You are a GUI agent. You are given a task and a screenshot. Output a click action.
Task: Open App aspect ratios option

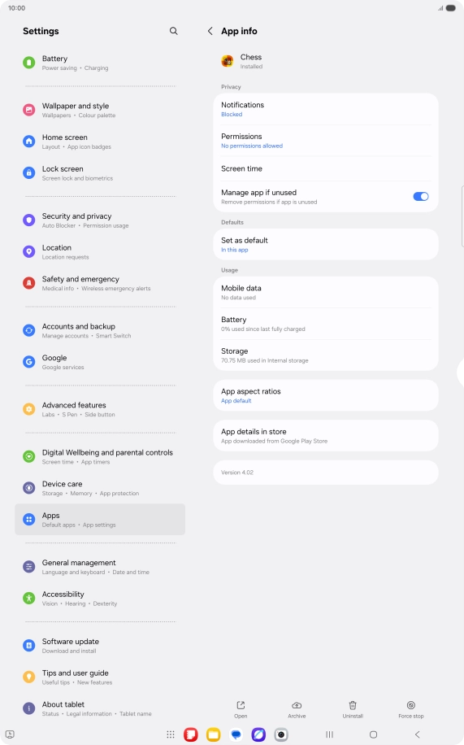(326, 395)
